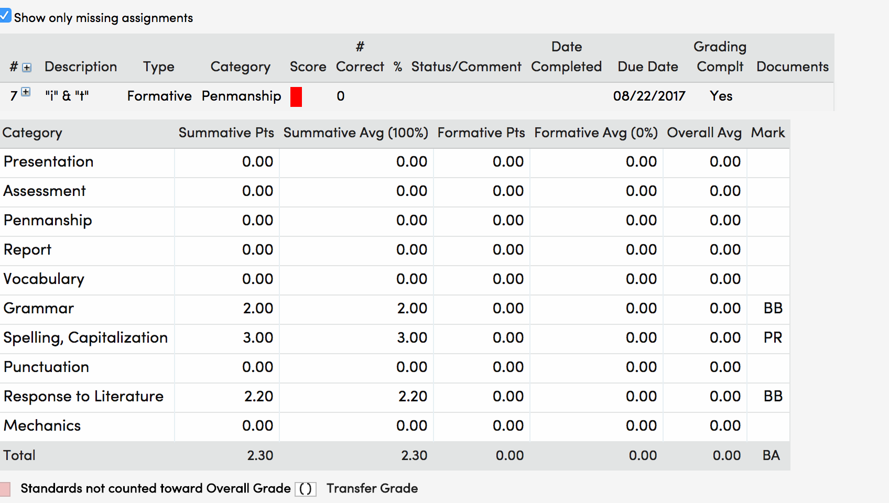The width and height of the screenshot is (889, 503).
Task: Click the Grading Complt column header
Action: pos(720,57)
